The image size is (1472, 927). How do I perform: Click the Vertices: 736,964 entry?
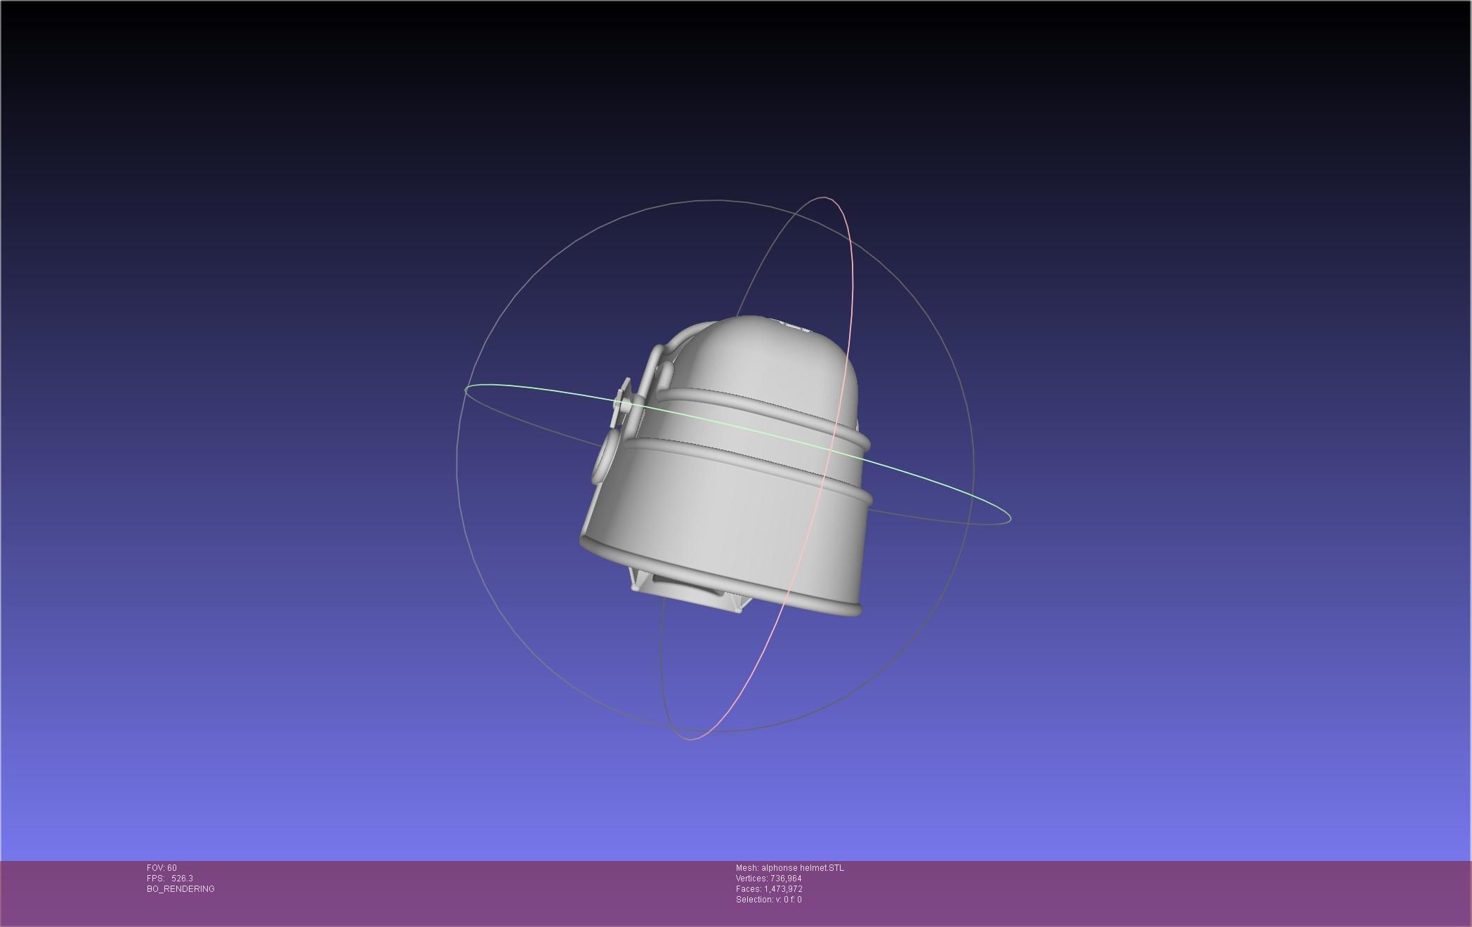point(769,879)
